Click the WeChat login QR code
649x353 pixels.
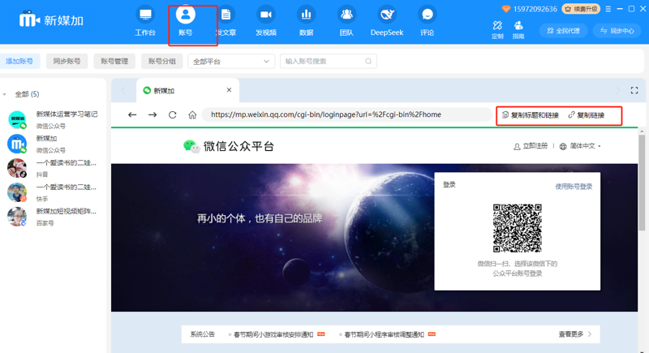517,228
